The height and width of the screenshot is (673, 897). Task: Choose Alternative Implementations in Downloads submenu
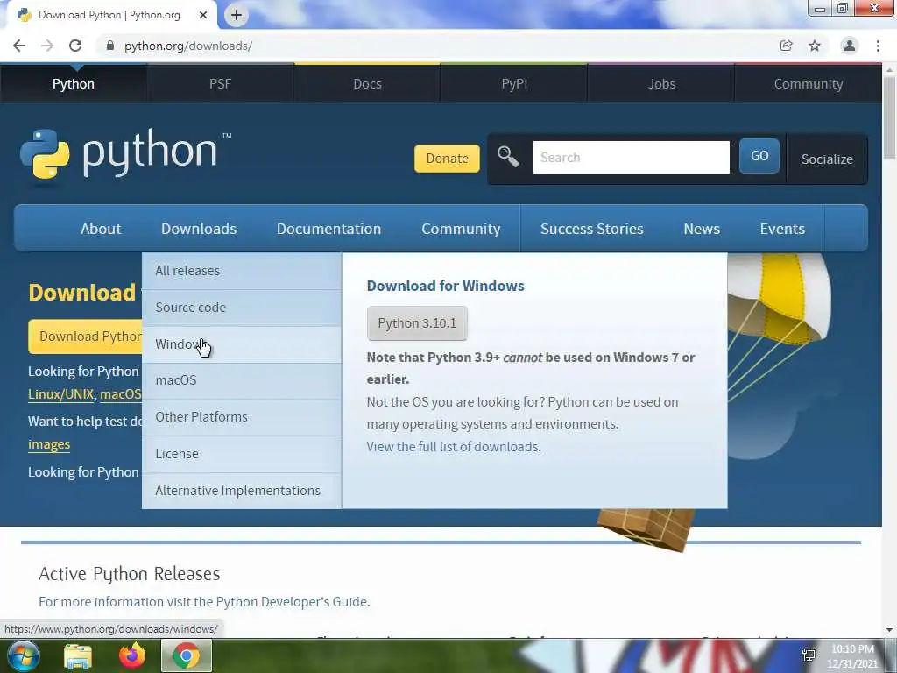tap(242, 491)
